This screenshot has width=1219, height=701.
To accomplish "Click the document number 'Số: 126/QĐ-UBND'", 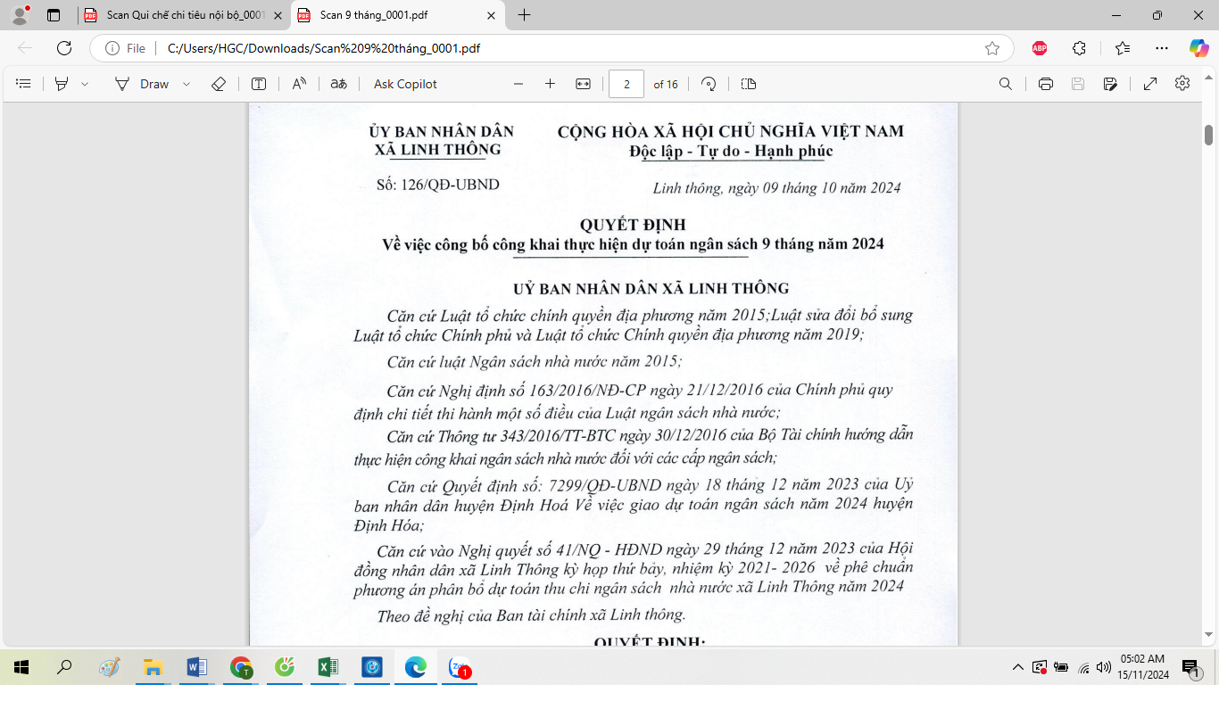I will (437, 185).
